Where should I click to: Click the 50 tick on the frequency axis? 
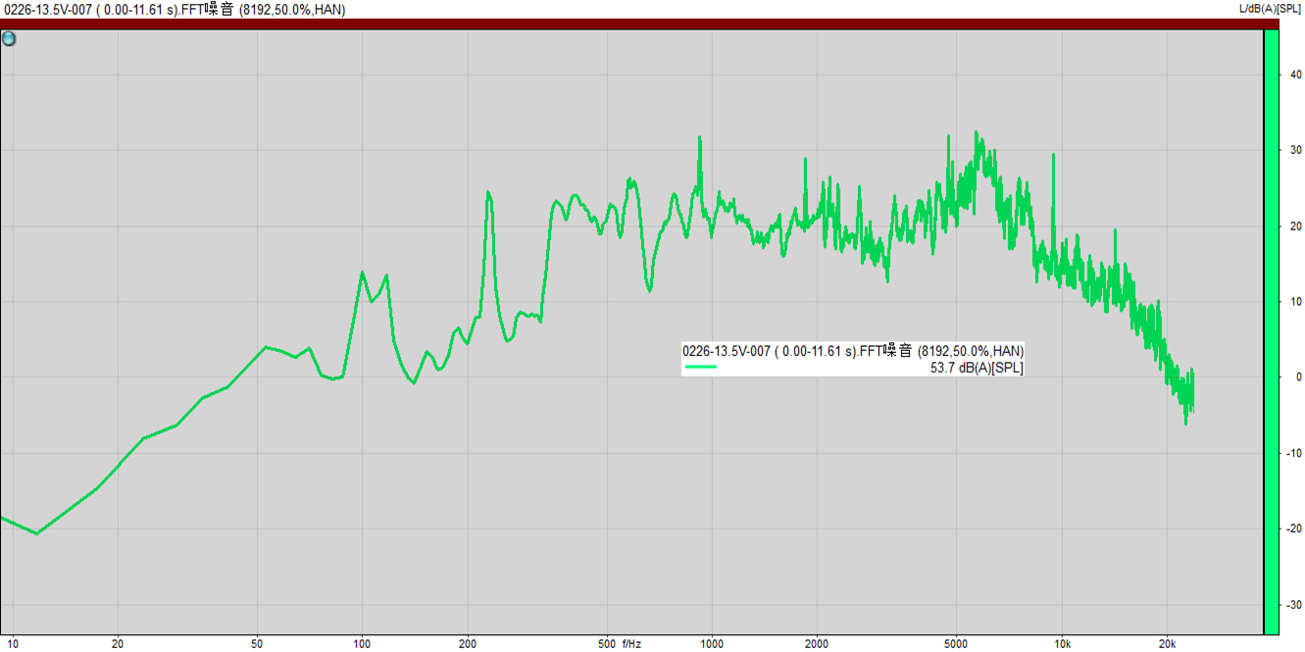click(x=257, y=644)
